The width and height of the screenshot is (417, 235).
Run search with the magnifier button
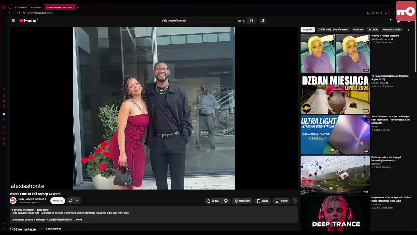pos(252,21)
